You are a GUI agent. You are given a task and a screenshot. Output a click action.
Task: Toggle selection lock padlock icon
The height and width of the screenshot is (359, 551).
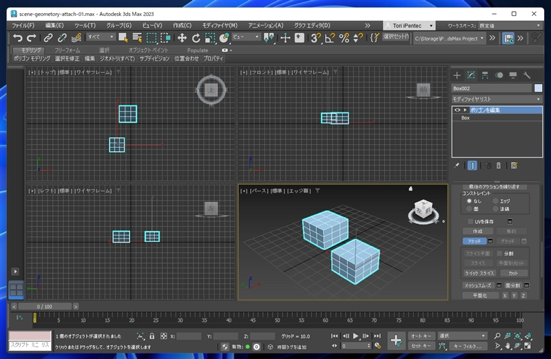point(152,336)
